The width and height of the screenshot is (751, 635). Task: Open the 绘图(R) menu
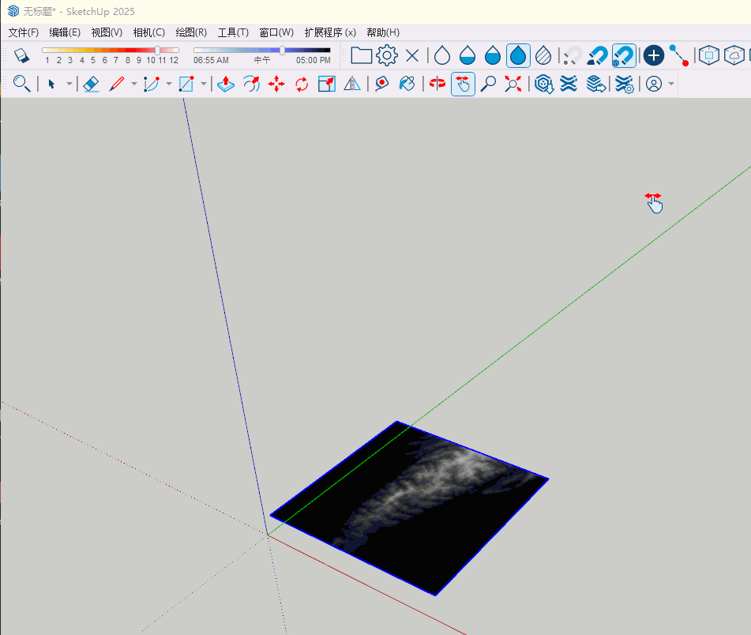click(191, 32)
